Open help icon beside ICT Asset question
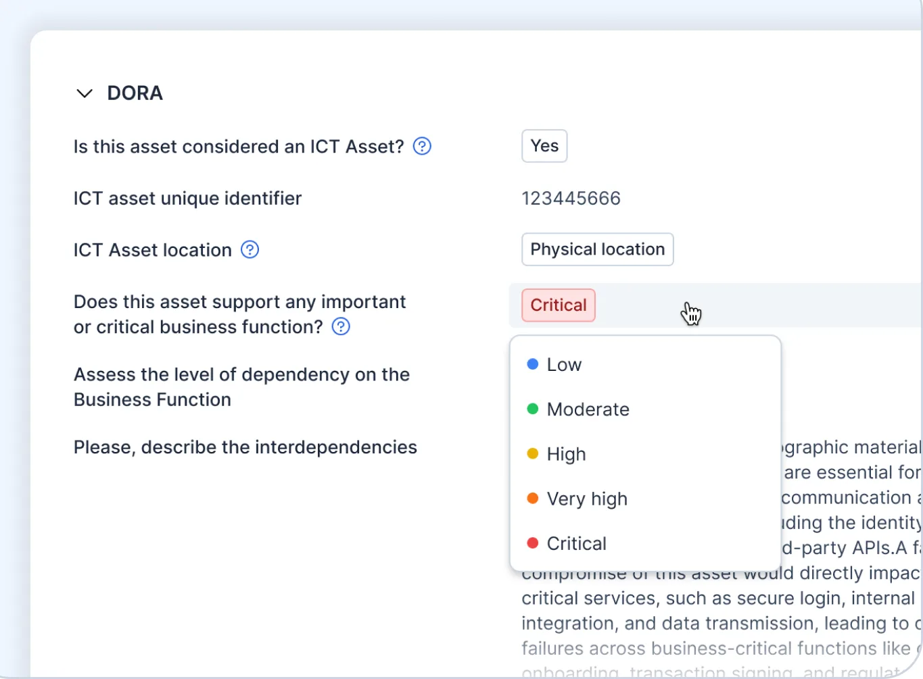923x679 pixels. pos(422,146)
